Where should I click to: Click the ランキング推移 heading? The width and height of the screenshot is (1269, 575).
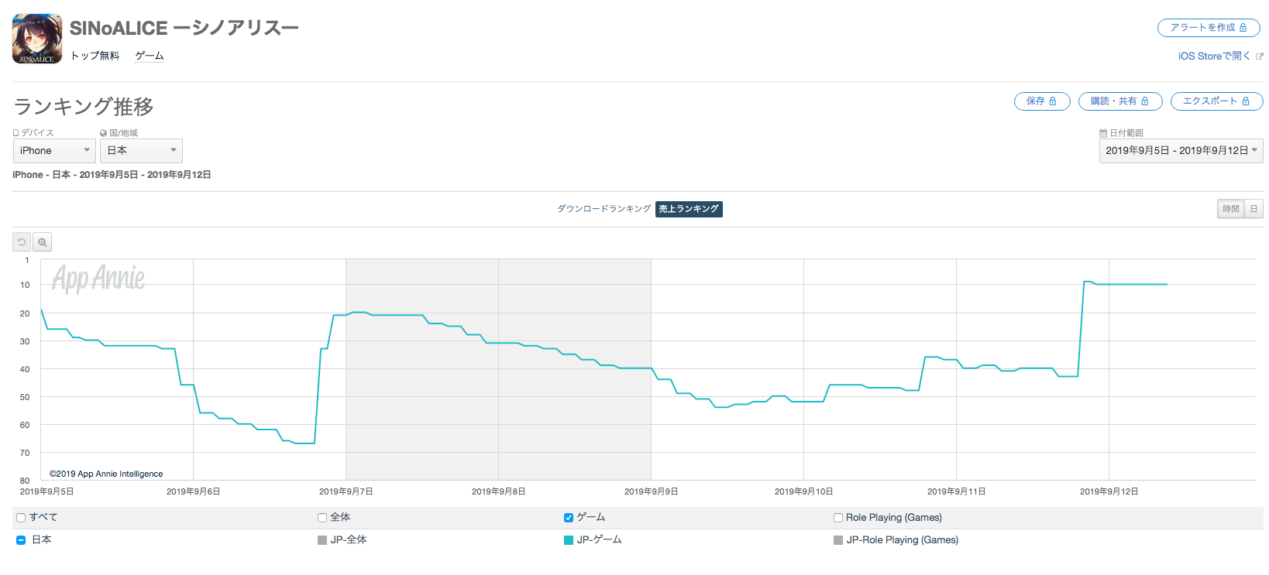[x=84, y=107]
